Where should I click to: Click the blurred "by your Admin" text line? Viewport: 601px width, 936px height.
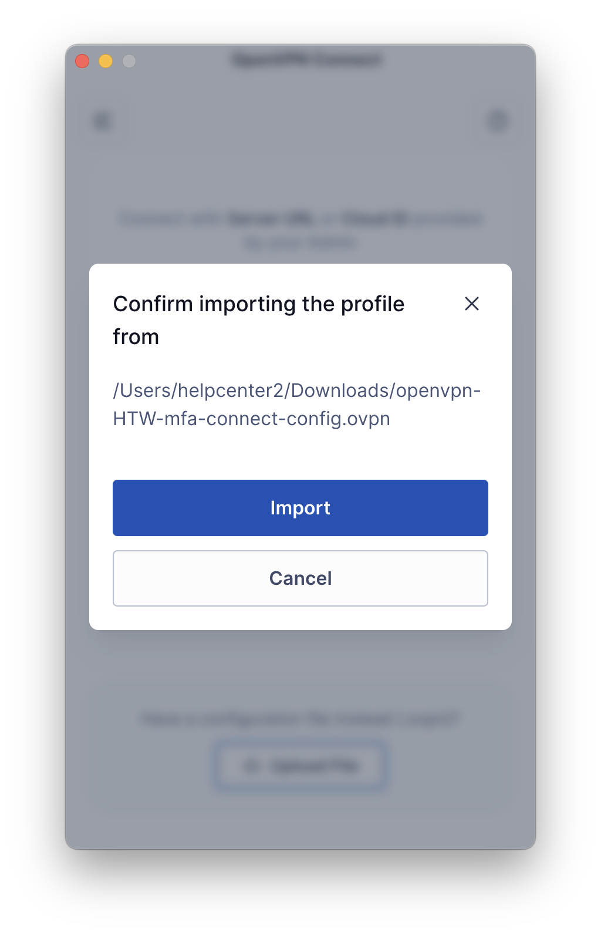(x=300, y=243)
